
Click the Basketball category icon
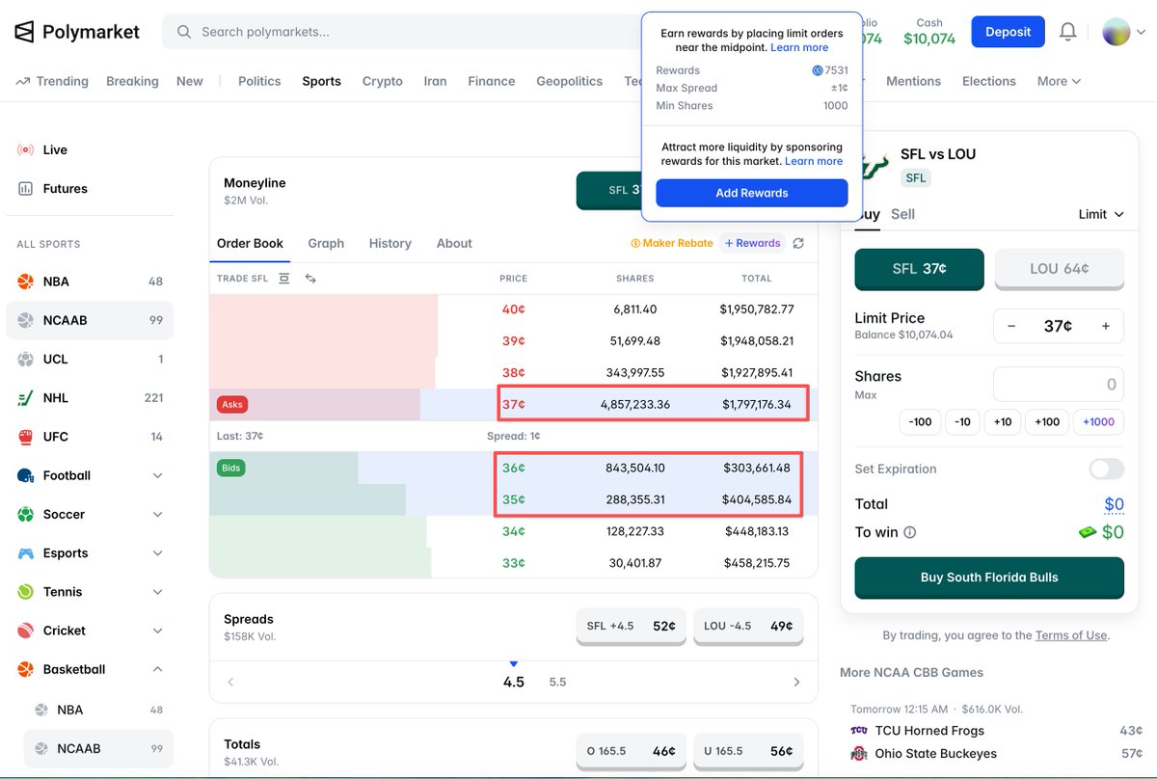pos(26,669)
